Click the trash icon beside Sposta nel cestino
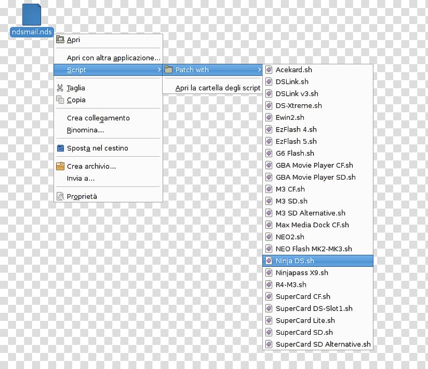This screenshot has height=369, width=428. pyautogui.click(x=60, y=148)
